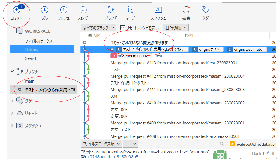Open the ファイルステータス順 dropdown
The width and height of the screenshot is (277, 159).
click(x=101, y=144)
